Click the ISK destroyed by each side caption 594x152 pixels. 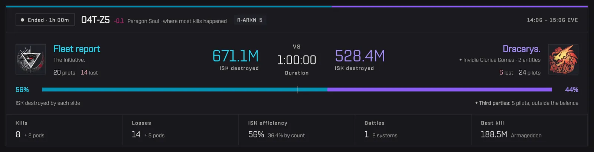[x=48, y=103]
